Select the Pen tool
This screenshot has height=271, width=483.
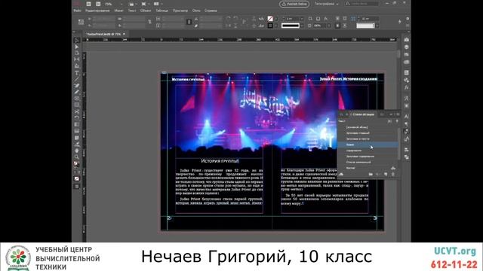click(x=77, y=86)
